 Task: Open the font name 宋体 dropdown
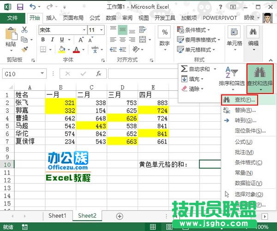(84, 30)
